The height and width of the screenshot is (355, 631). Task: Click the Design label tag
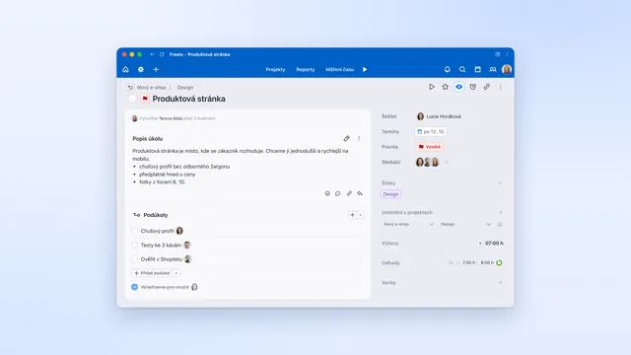coord(390,194)
